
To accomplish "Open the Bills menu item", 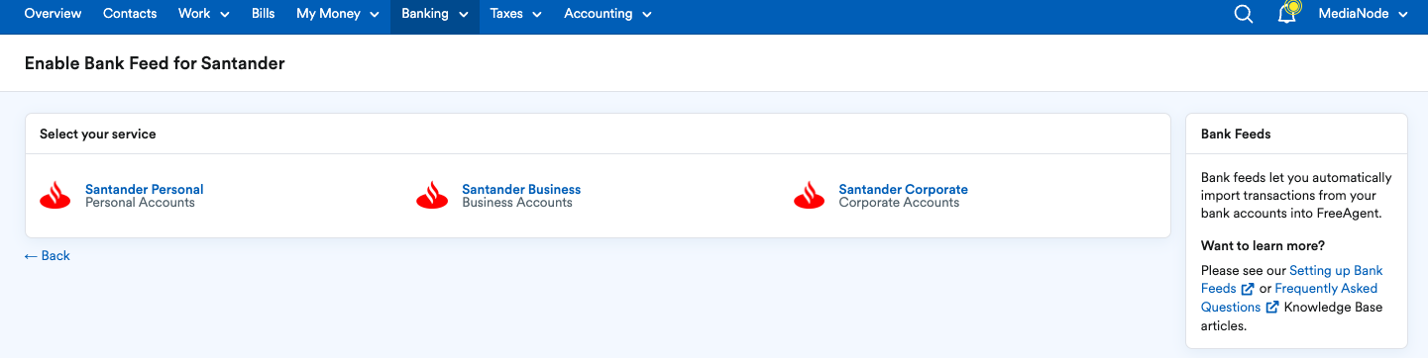I will (x=264, y=14).
